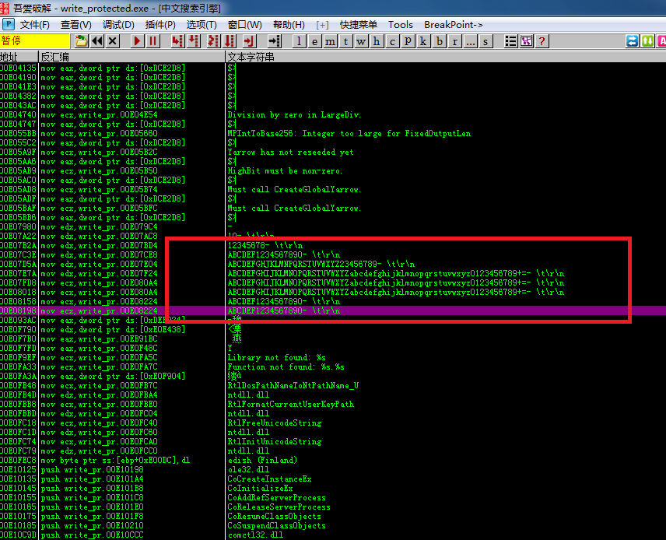This screenshot has height=540, width=666.
Task: Click the Execute till return icon
Action: [x=249, y=41]
